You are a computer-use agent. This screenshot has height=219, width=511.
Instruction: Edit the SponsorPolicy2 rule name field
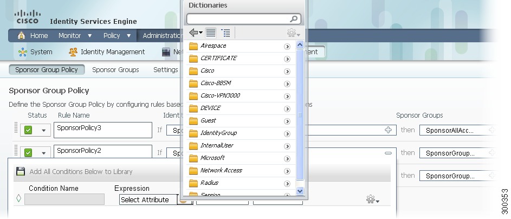click(103, 151)
